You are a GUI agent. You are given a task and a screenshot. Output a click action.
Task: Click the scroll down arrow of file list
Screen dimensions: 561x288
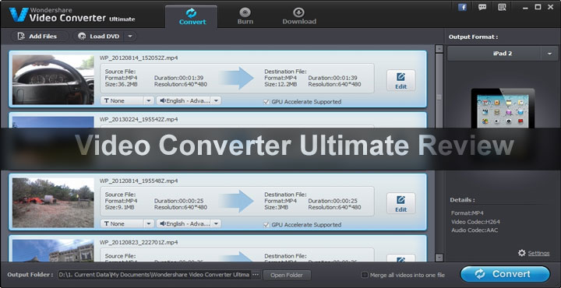click(439, 258)
